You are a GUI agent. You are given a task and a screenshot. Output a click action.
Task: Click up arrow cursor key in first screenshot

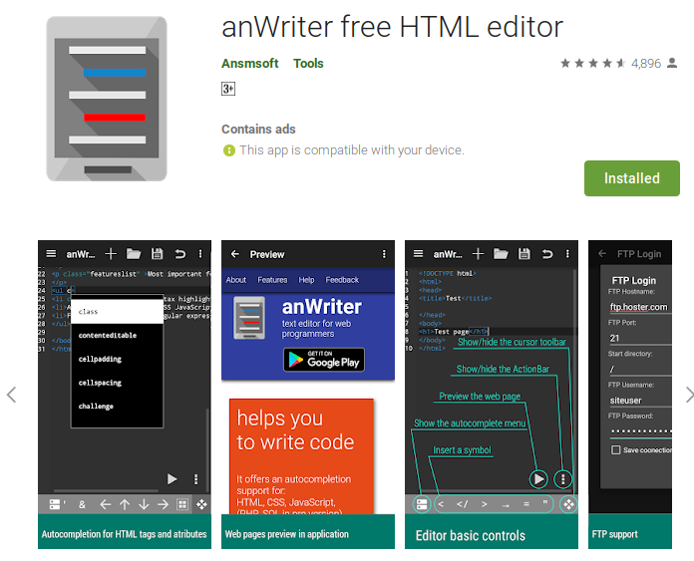(125, 504)
